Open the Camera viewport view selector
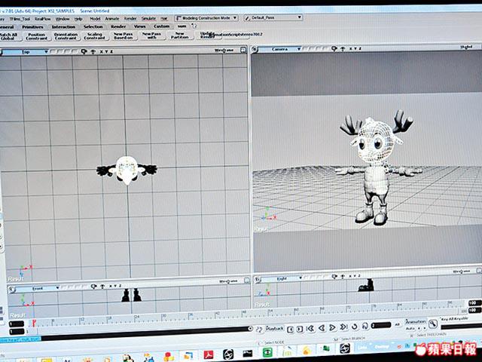The height and width of the screenshot is (362, 482). (279, 49)
